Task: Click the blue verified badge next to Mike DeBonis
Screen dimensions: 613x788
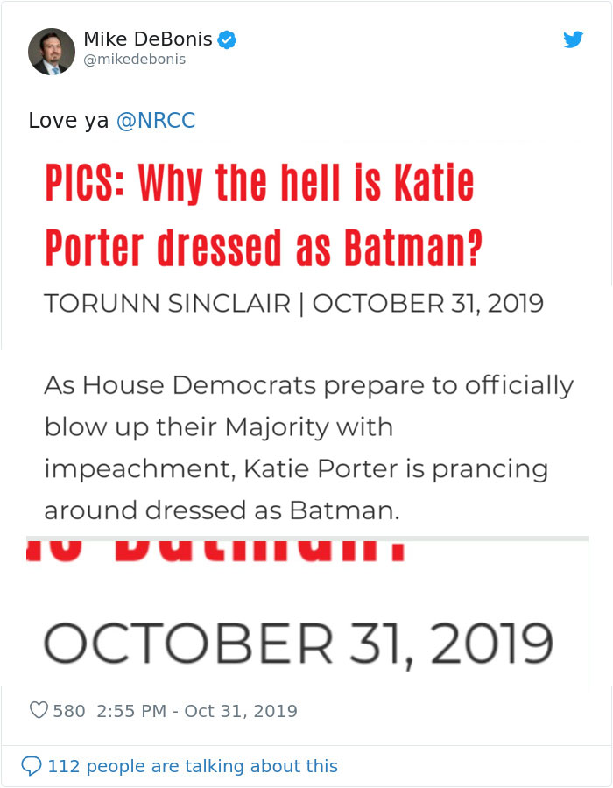Action: [227, 39]
